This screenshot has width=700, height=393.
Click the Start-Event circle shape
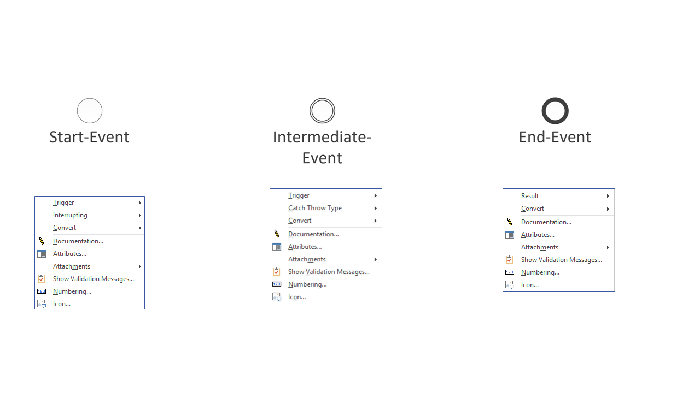(90, 111)
